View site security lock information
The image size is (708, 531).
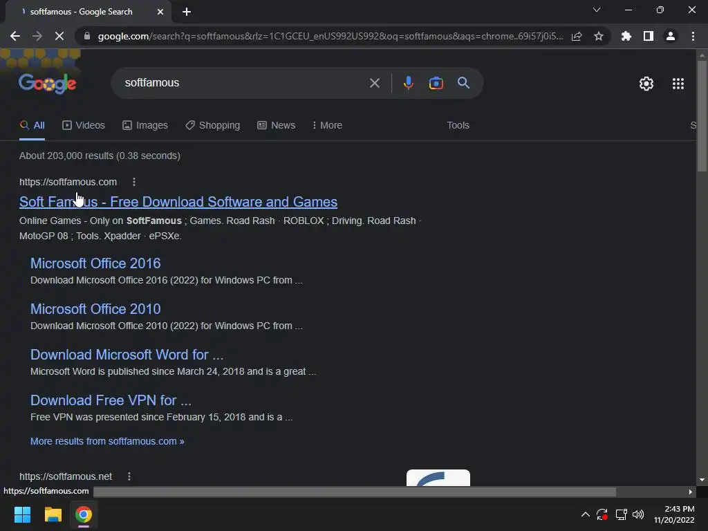(87, 36)
